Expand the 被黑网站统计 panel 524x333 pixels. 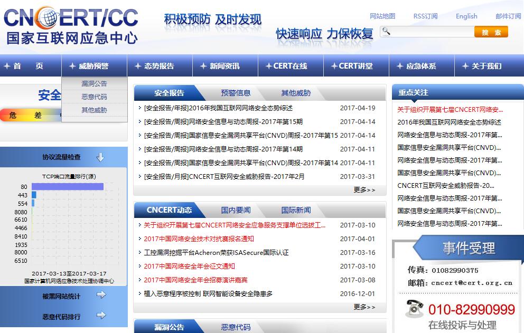(x=63, y=296)
